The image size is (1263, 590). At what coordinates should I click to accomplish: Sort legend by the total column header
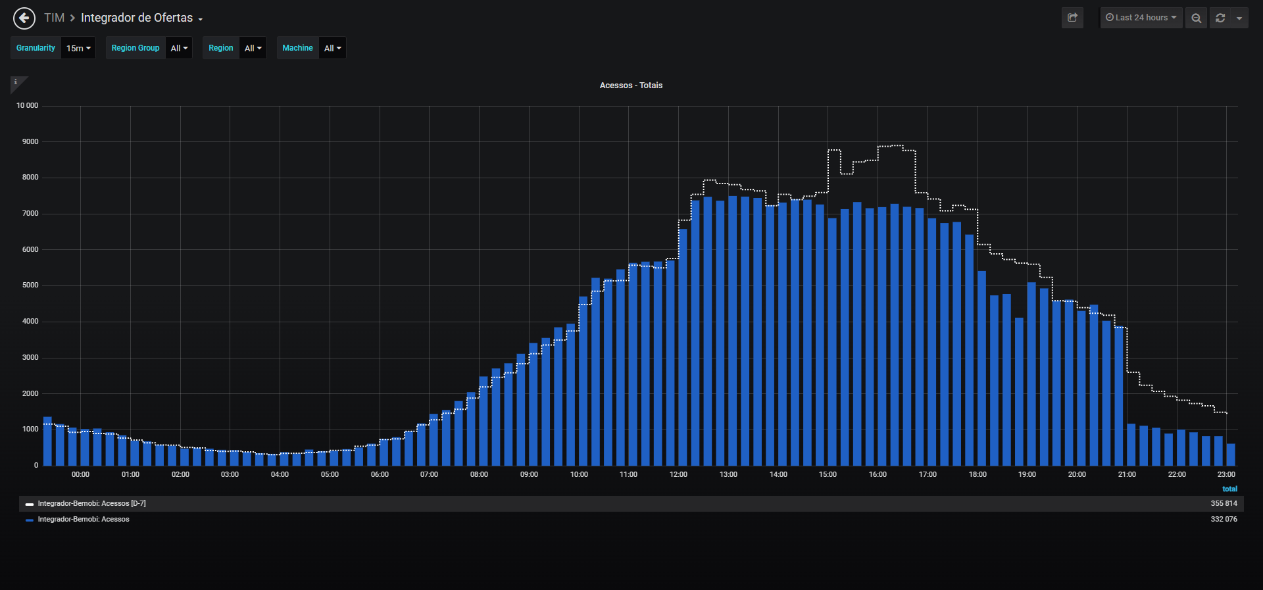pos(1229,489)
